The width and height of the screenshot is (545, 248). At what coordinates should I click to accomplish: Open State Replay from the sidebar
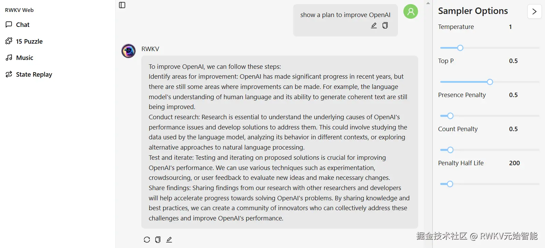click(x=33, y=74)
